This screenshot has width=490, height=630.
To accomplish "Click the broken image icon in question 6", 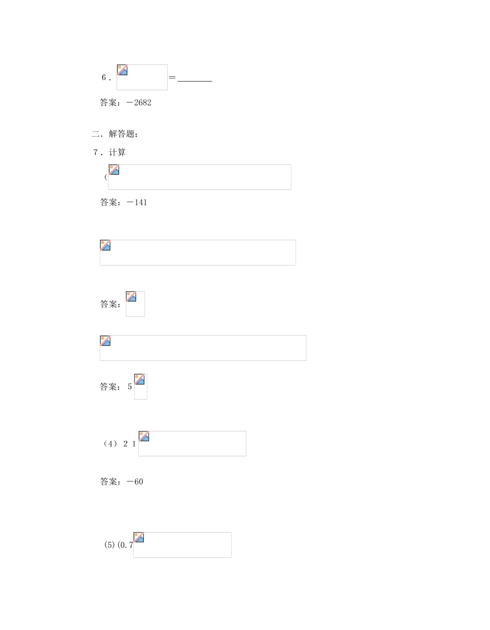I will click(122, 70).
